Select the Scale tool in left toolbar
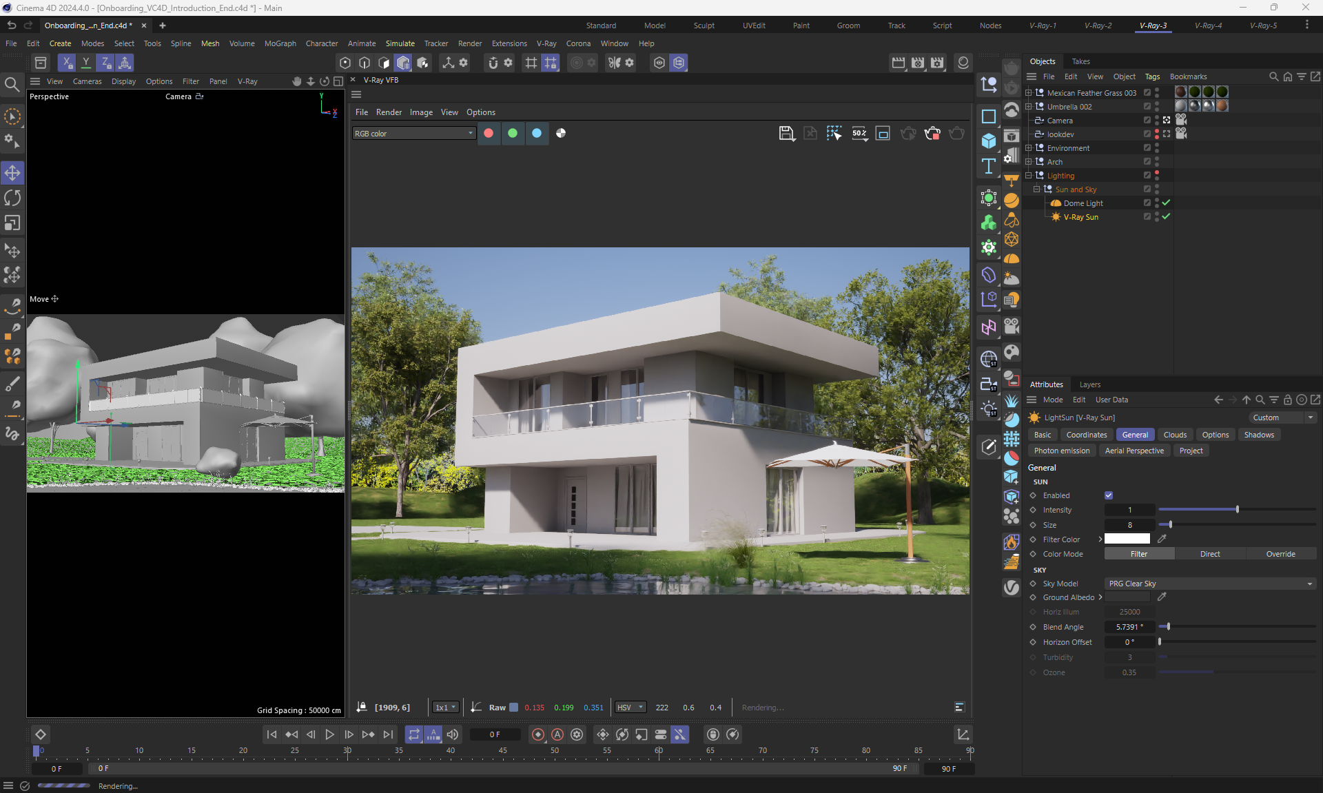 tap(12, 223)
